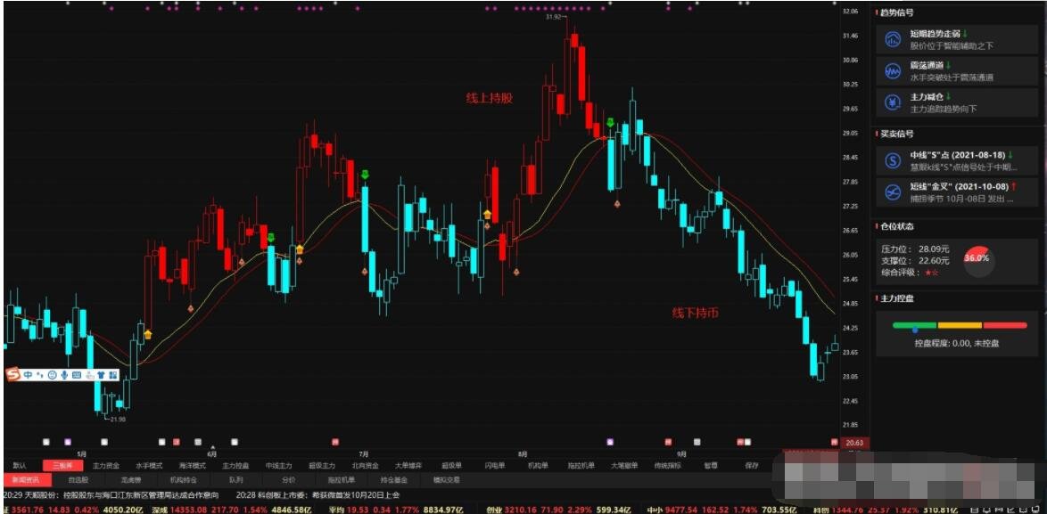Open the soft keyboard icon on Sogou toolbar
This screenshot has height=514, width=1047.
76,375
